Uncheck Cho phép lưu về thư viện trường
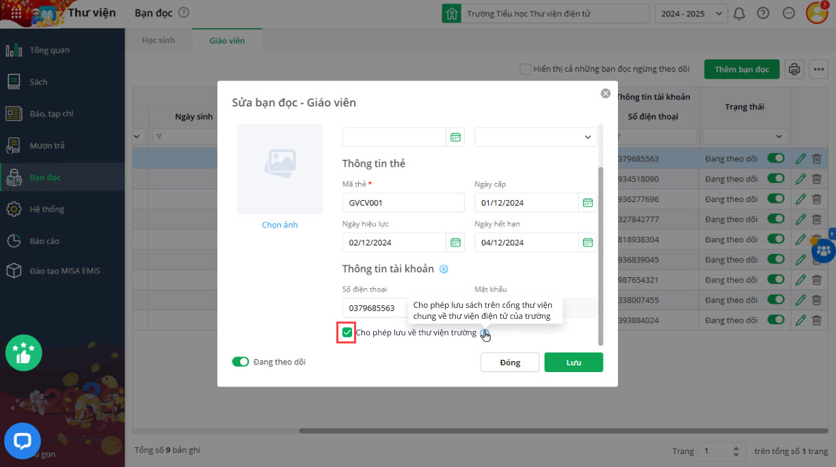 [x=347, y=332]
